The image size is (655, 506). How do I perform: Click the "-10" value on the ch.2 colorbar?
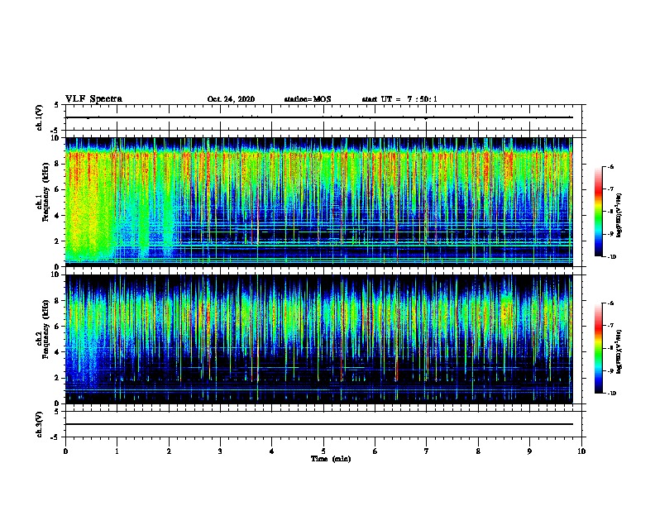tap(611, 394)
